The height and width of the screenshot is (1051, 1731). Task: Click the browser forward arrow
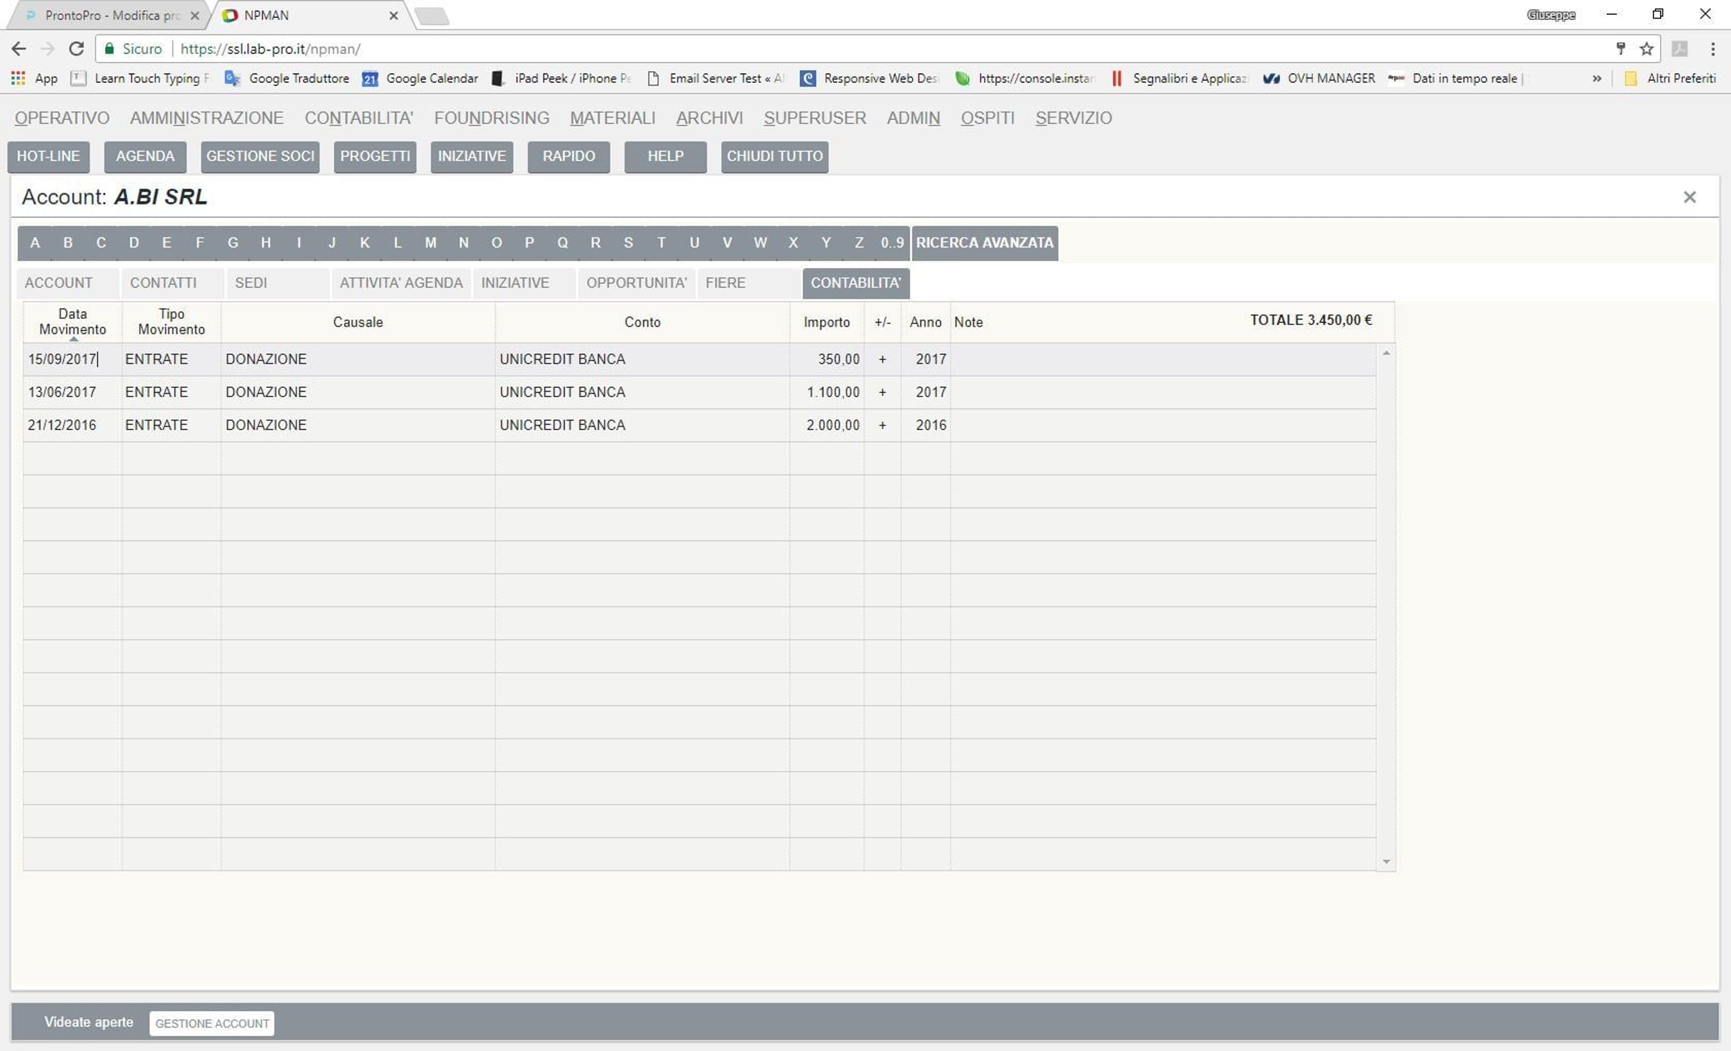point(47,49)
